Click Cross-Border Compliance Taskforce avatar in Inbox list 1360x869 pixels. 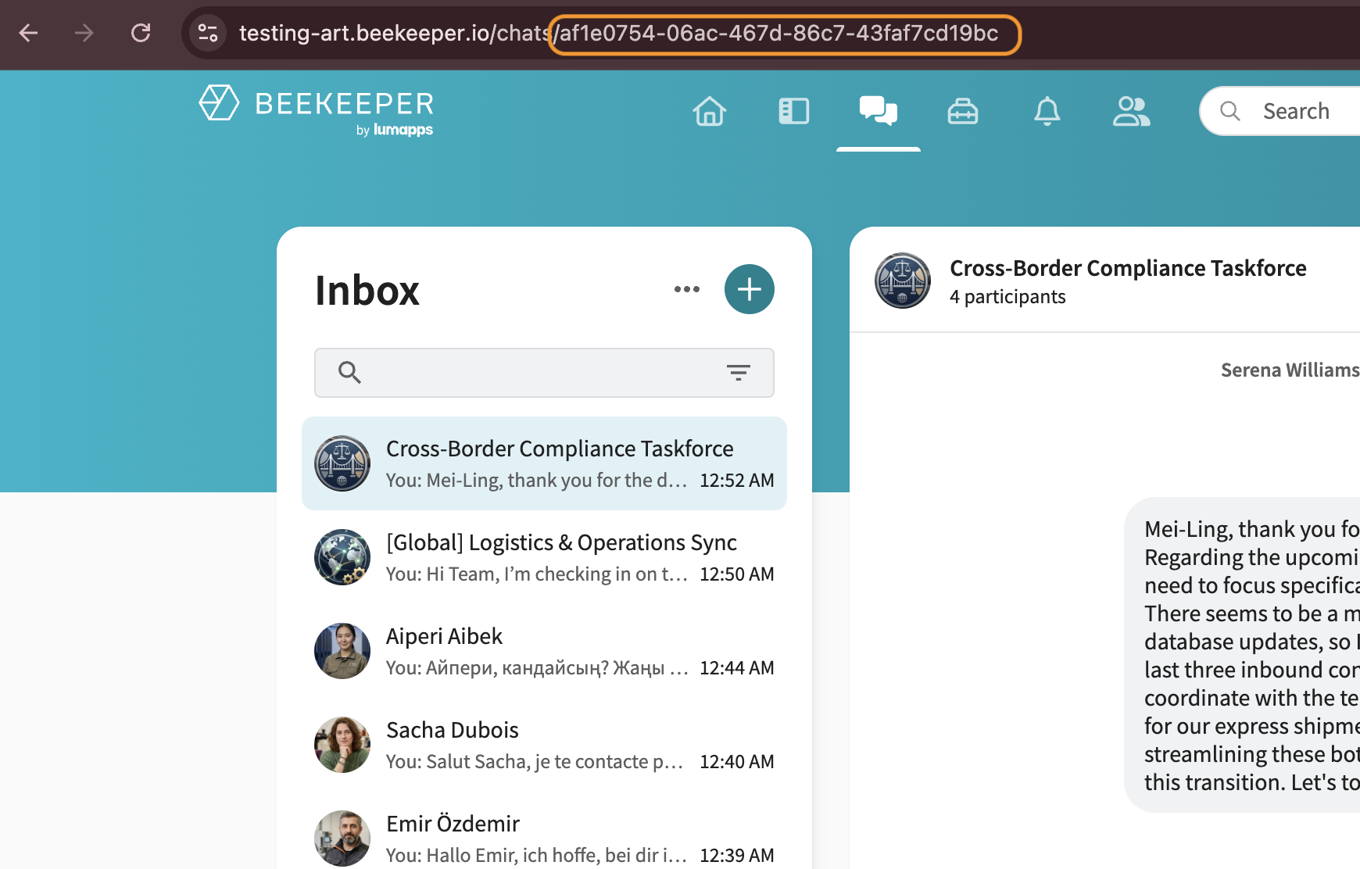342,463
